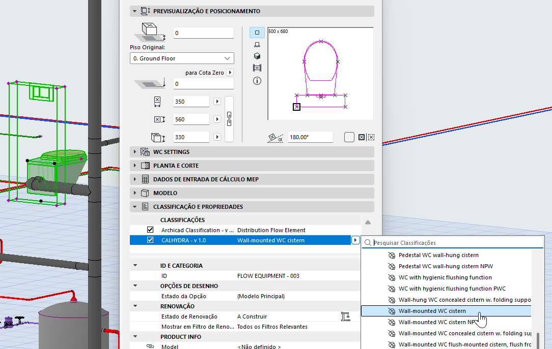The width and height of the screenshot is (552, 349).
Task: Open arrow menu beside height 330 field
Action: coord(217,137)
